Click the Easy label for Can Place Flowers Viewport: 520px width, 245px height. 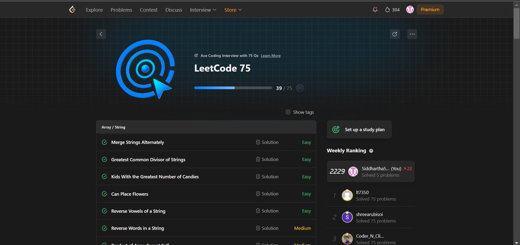click(306, 194)
